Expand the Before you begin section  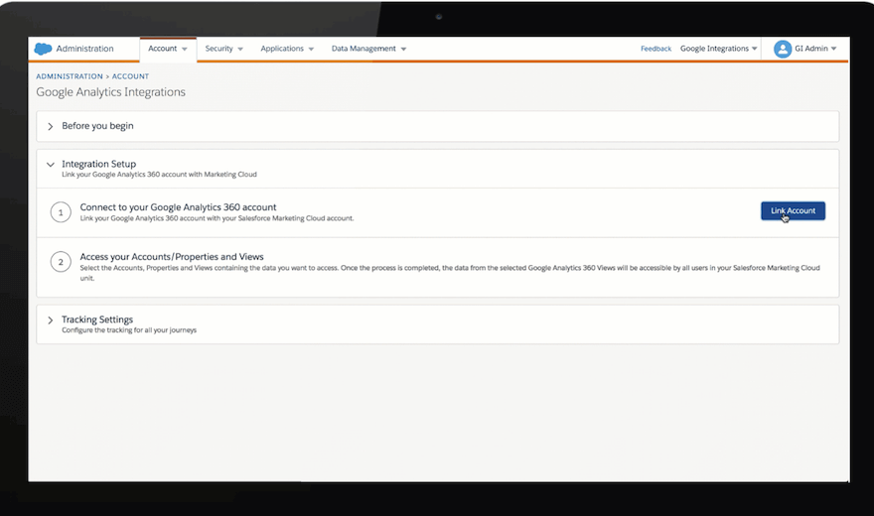click(x=51, y=126)
